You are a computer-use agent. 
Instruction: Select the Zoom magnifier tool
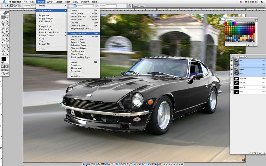tap(7, 54)
